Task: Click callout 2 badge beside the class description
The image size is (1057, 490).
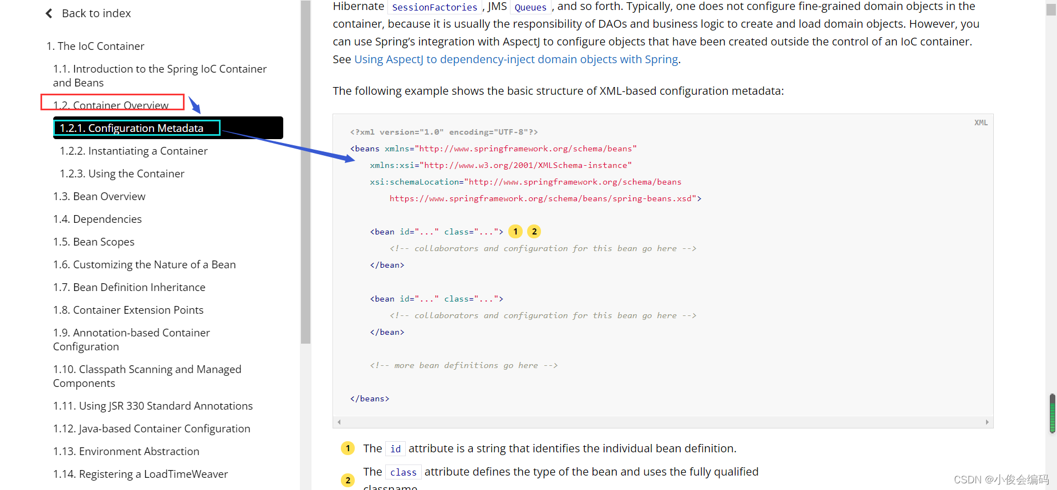Action: [348, 480]
